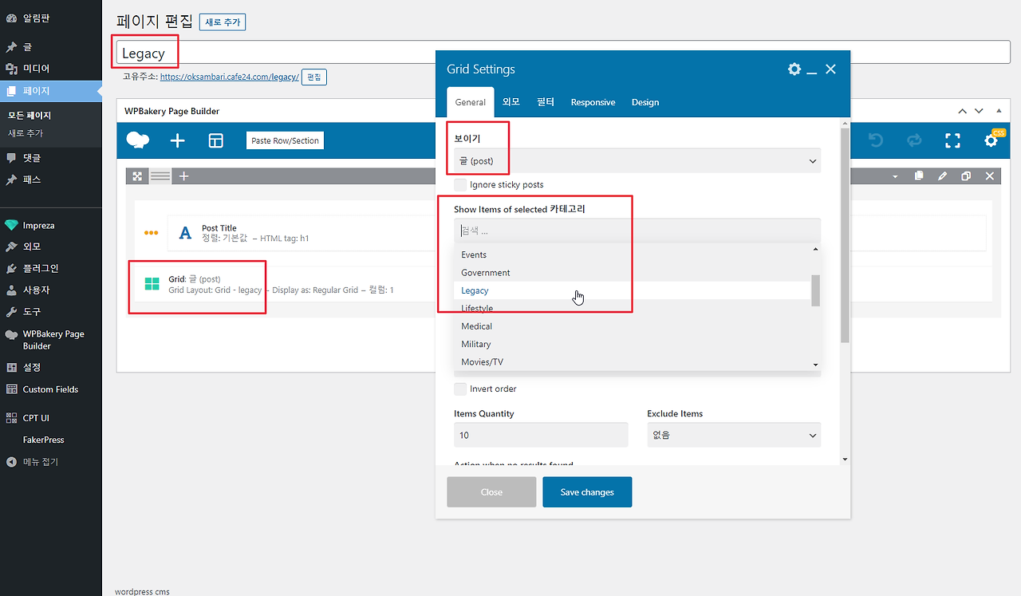Click the row move handle icon
Image resolution: width=1021 pixels, height=596 pixels.
[x=137, y=176]
